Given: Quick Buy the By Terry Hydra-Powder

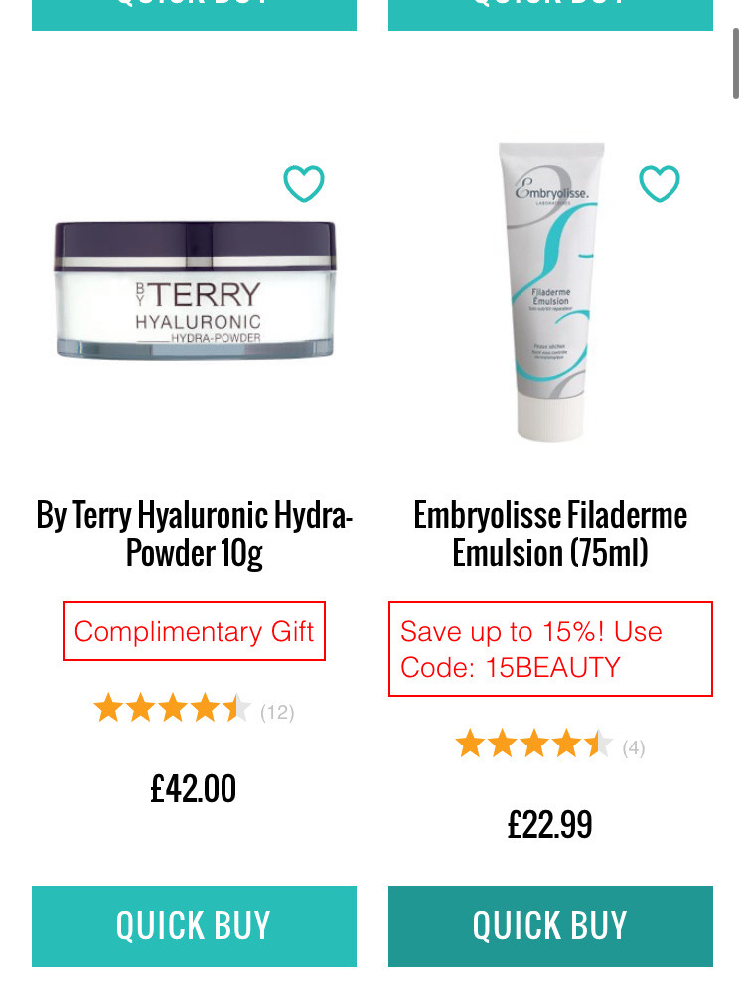Looking at the screenshot, I should click(x=194, y=926).
